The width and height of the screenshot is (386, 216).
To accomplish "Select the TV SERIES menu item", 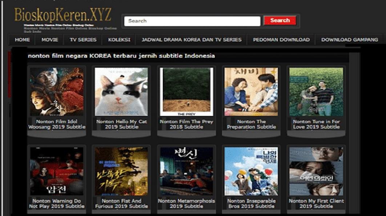I will click(x=83, y=40).
